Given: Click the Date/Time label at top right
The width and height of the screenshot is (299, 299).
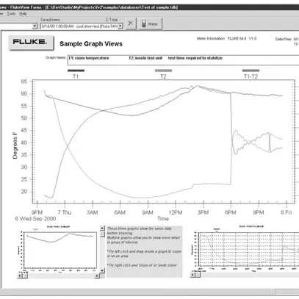Looking at the screenshot, I should [x=284, y=39].
